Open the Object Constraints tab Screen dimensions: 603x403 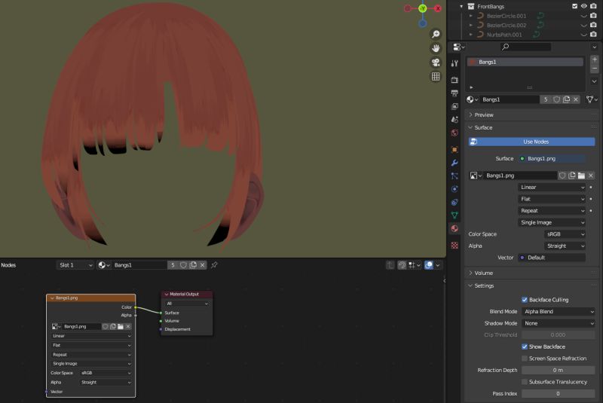455,202
